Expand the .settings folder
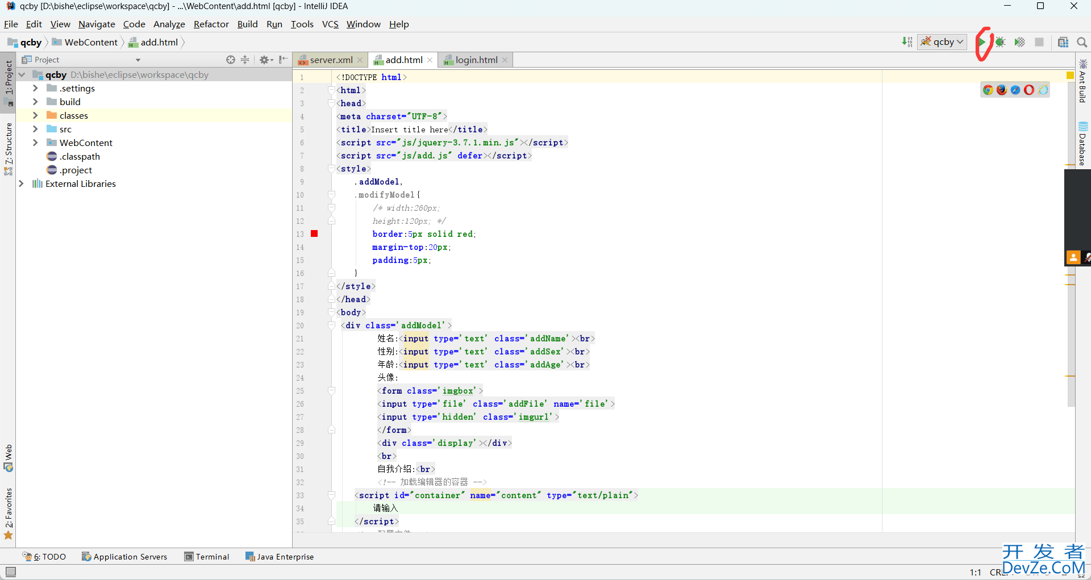1091x580 pixels. pos(35,88)
